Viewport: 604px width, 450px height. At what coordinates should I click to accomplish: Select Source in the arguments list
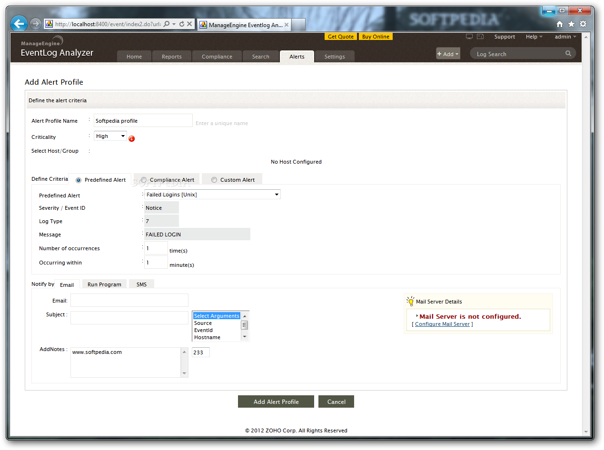pyautogui.click(x=217, y=323)
